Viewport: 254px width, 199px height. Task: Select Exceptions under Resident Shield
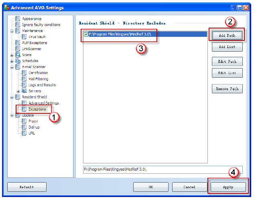37,109
